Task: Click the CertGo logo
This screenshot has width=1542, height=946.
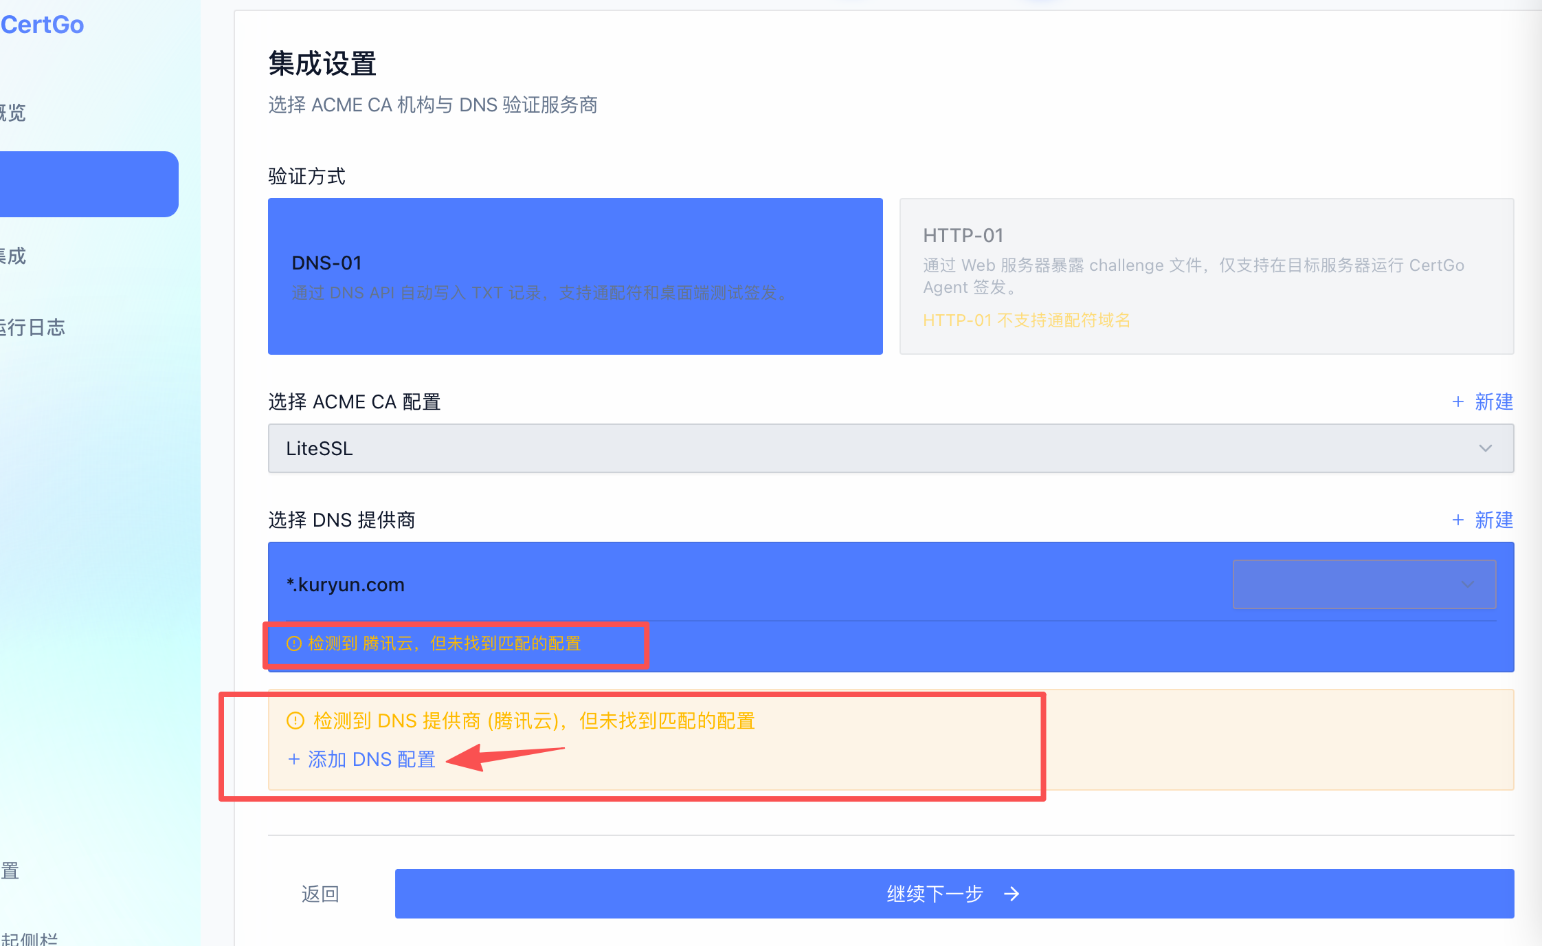Action: [x=41, y=25]
